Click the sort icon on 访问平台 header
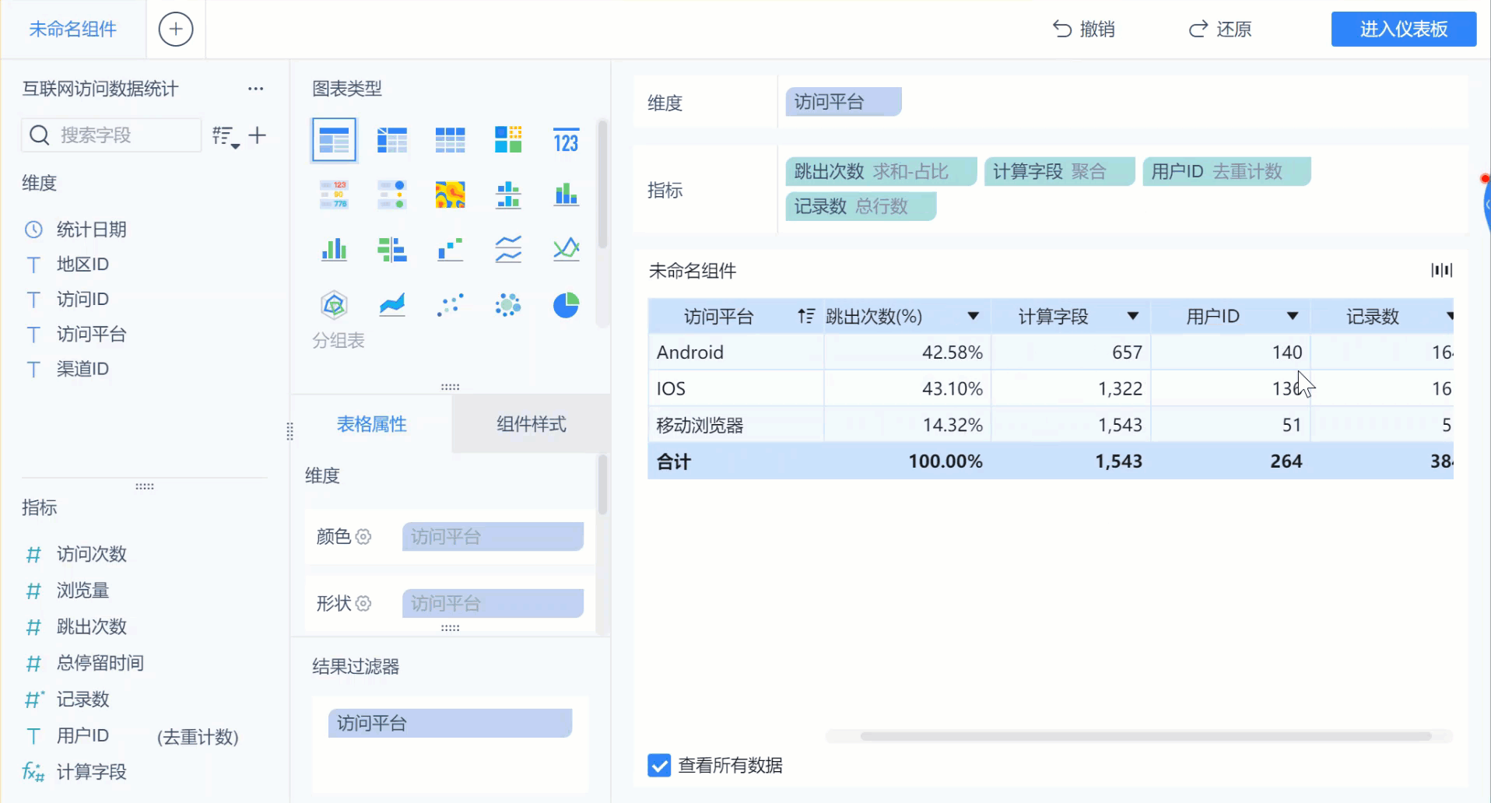Screen dimensions: 1491x803 pyautogui.click(x=806, y=317)
